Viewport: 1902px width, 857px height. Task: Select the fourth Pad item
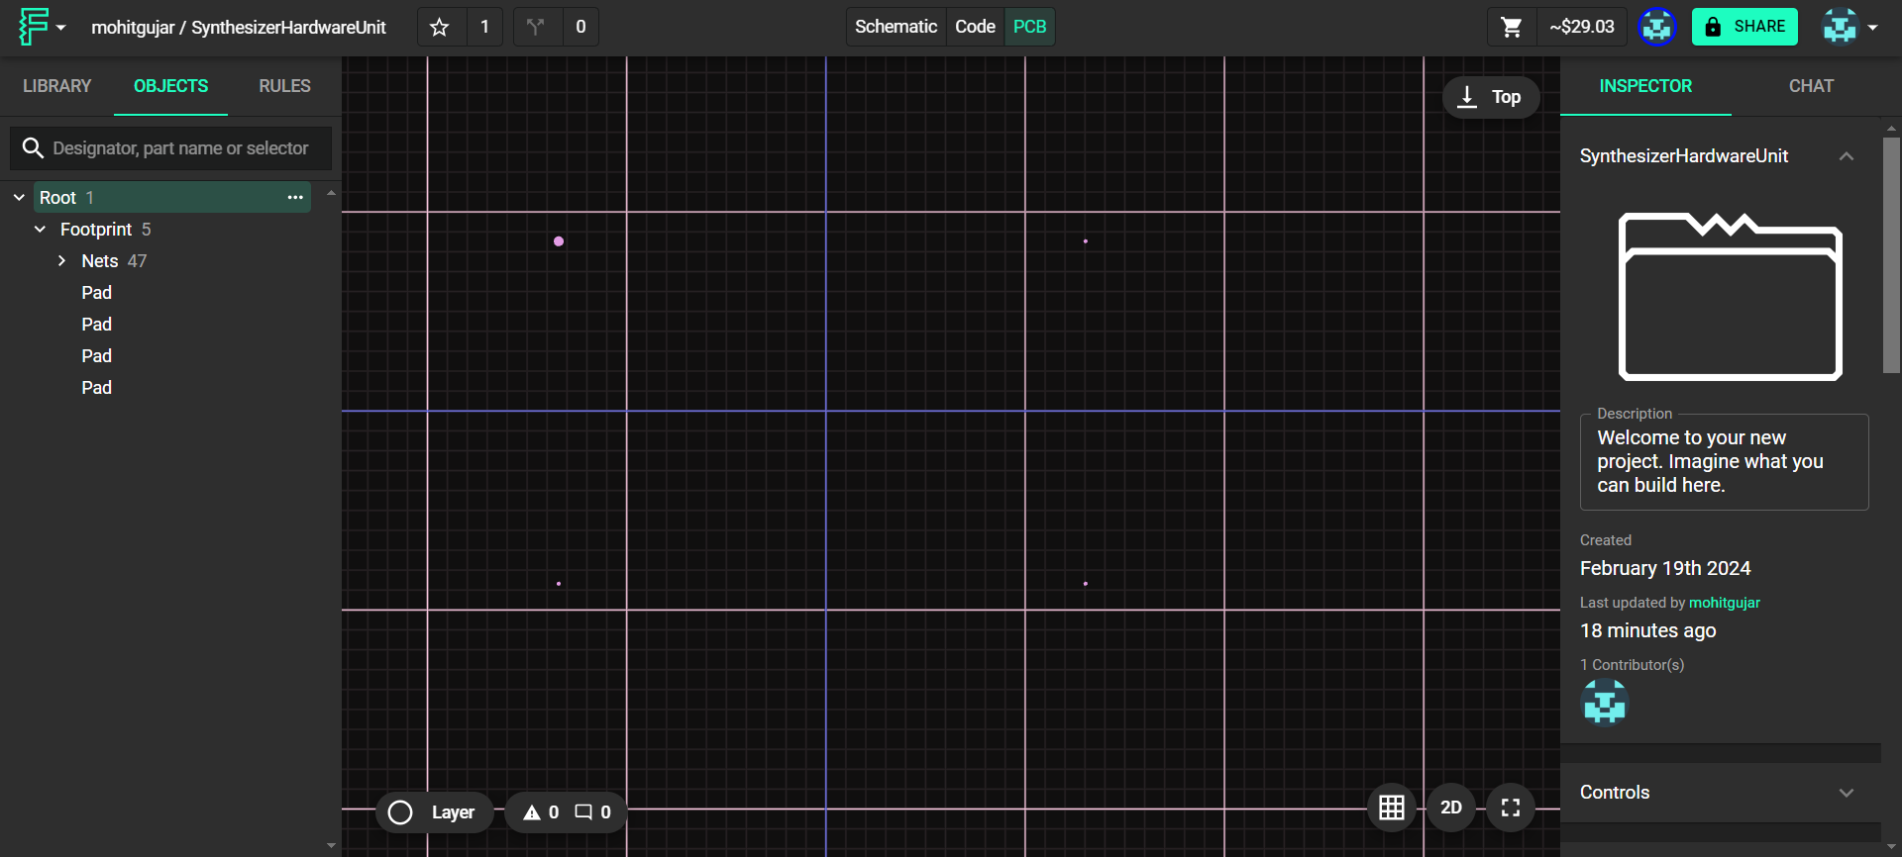tap(96, 388)
